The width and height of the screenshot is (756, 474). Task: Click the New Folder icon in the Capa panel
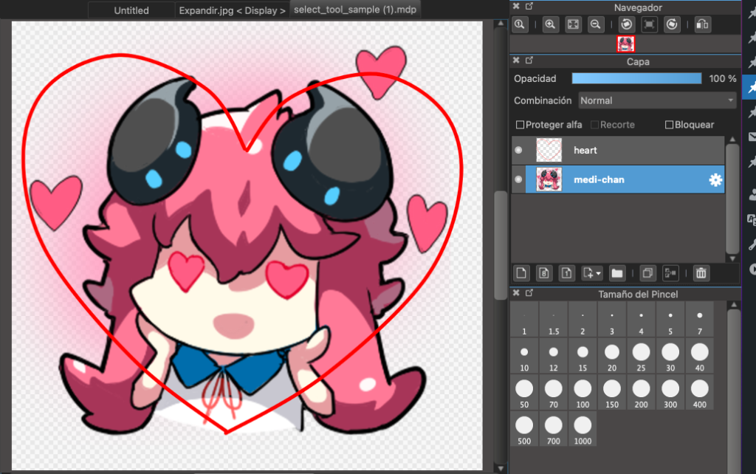tap(617, 273)
